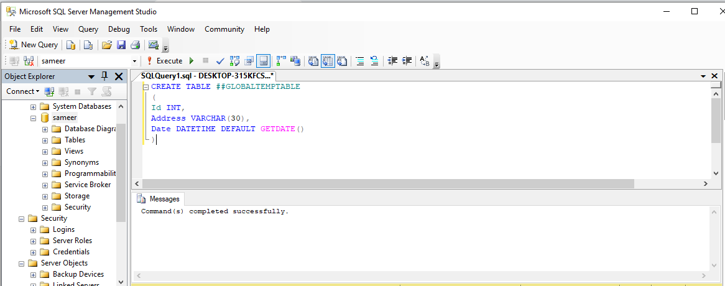Select the Credentials folder label
725x286 pixels.
click(x=72, y=252)
